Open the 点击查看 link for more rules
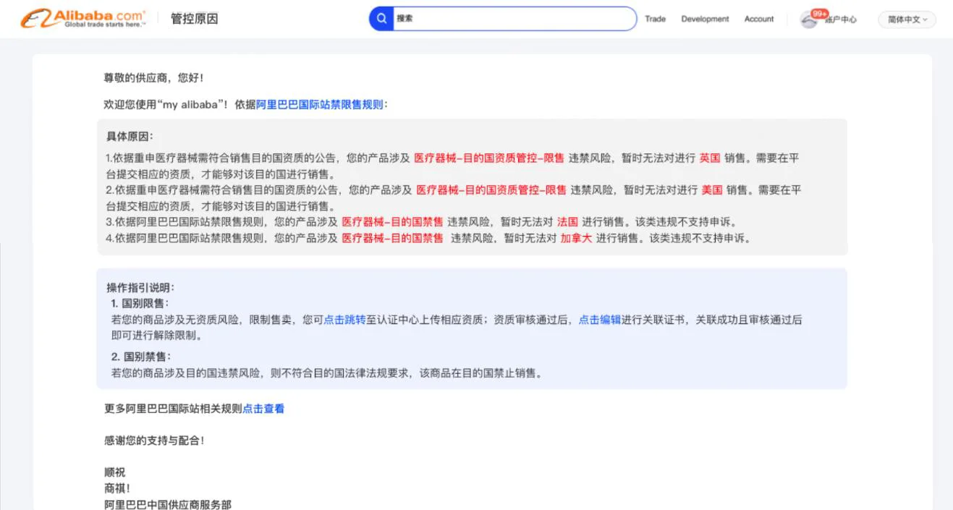 point(263,409)
